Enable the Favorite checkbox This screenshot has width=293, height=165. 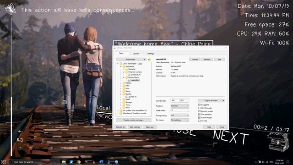[x=199, y=121]
